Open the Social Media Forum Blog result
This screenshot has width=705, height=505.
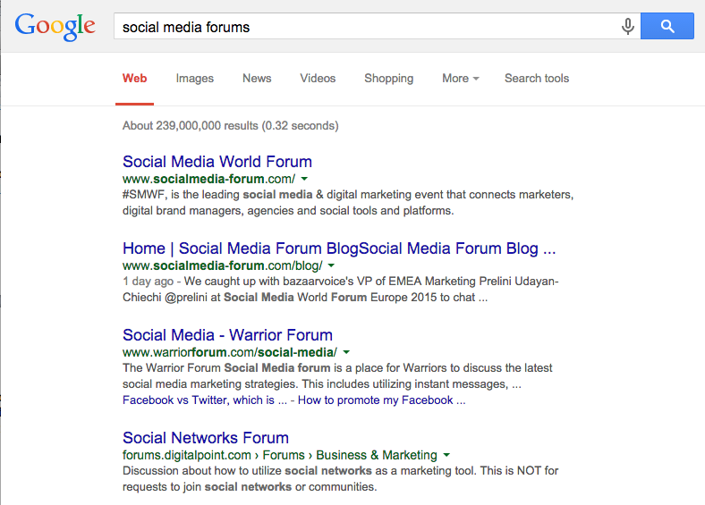(339, 248)
